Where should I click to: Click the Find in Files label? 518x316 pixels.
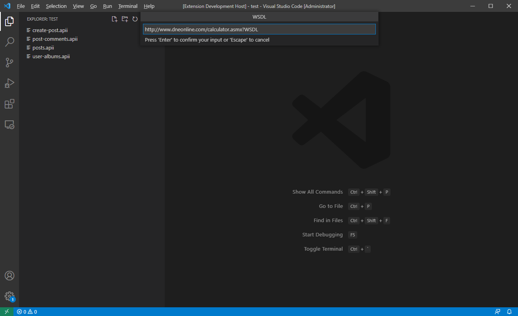(328, 220)
